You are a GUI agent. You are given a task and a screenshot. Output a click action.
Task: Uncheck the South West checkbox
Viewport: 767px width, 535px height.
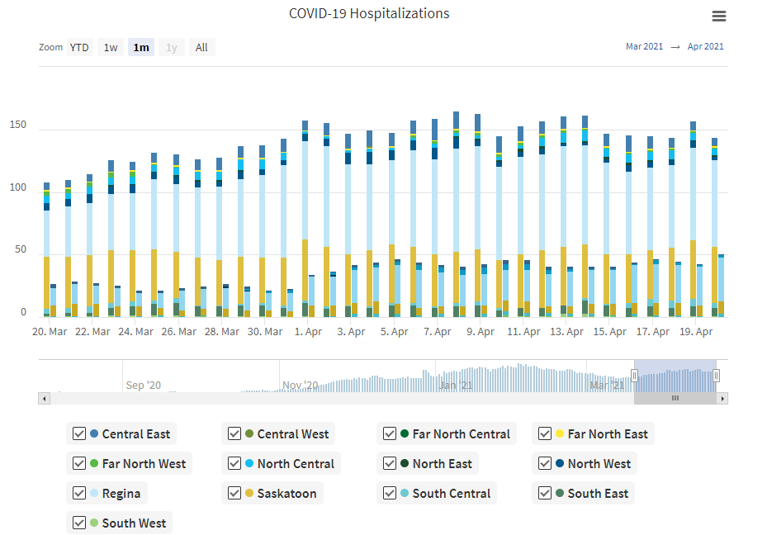[79, 523]
